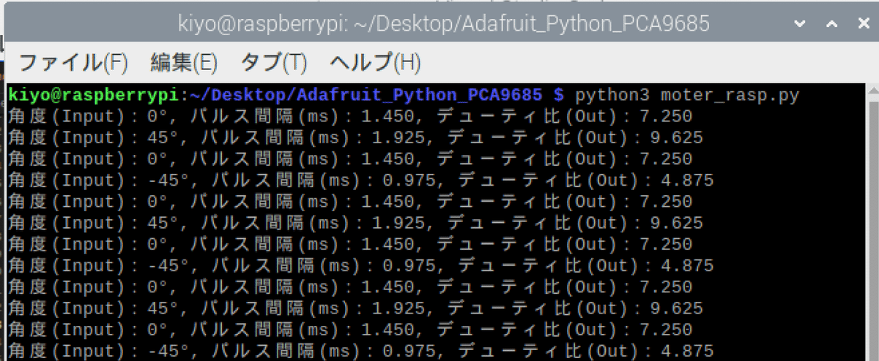Open the タブ(T) menu
Viewport: 879px width, 361px height.
pyautogui.click(x=273, y=63)
